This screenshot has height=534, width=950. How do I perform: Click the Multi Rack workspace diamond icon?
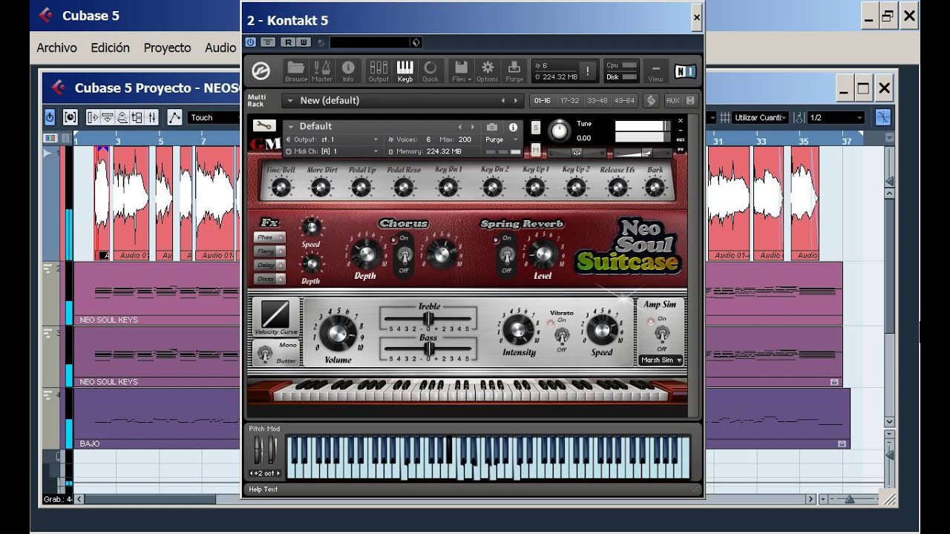coord(651,100)
